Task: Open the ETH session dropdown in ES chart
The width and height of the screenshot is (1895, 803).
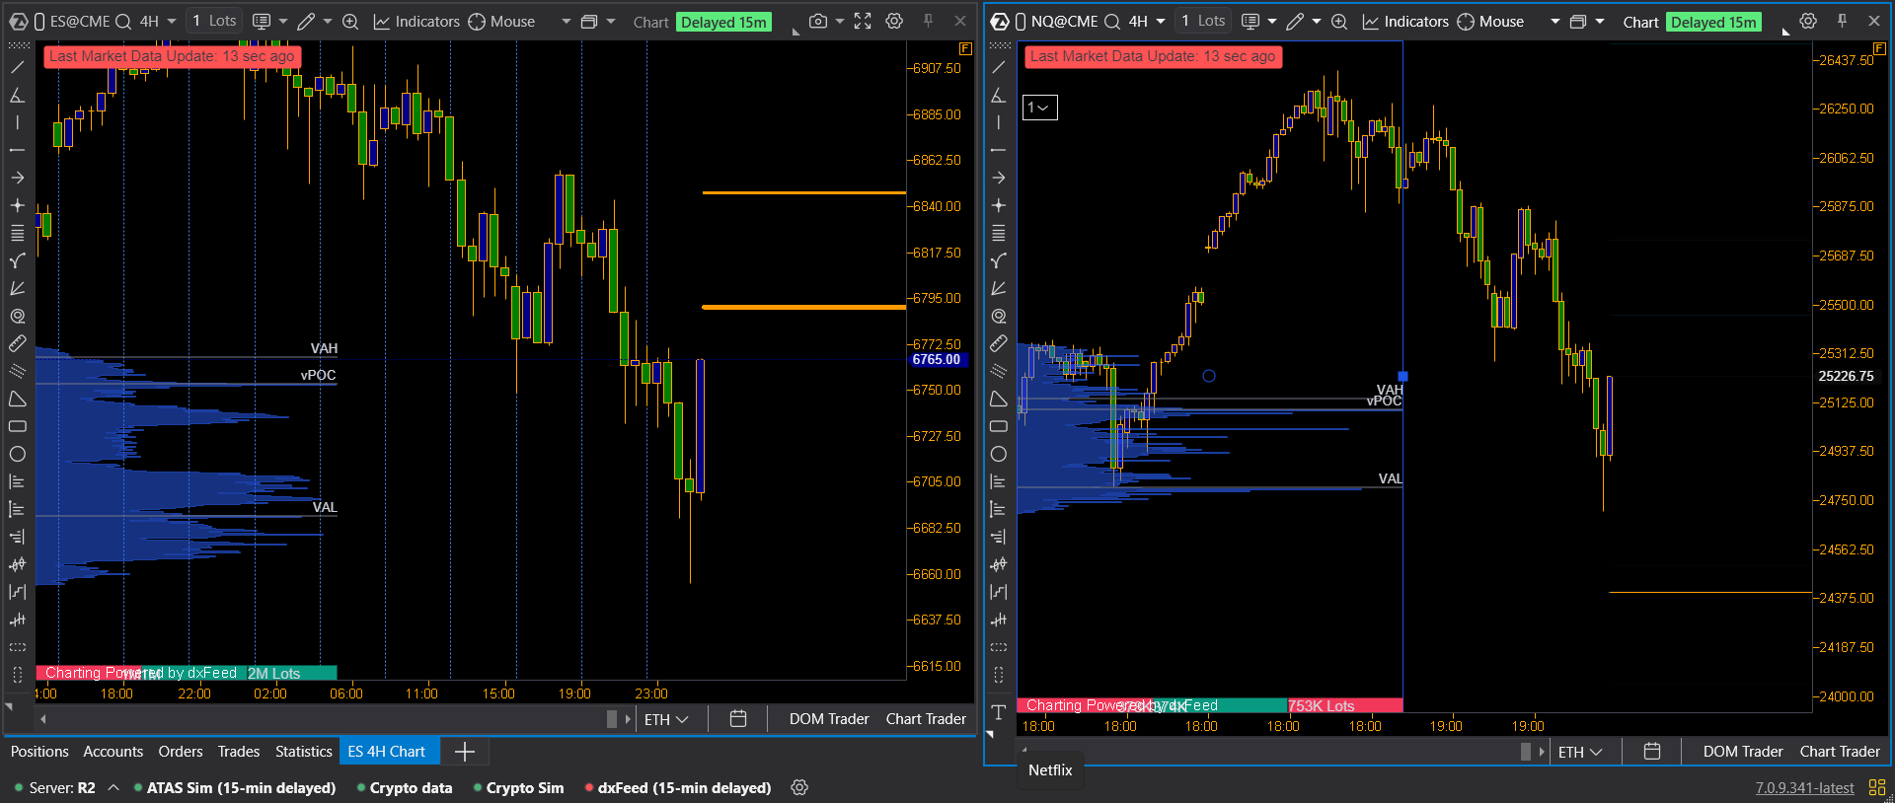Action: pos(666,719)
